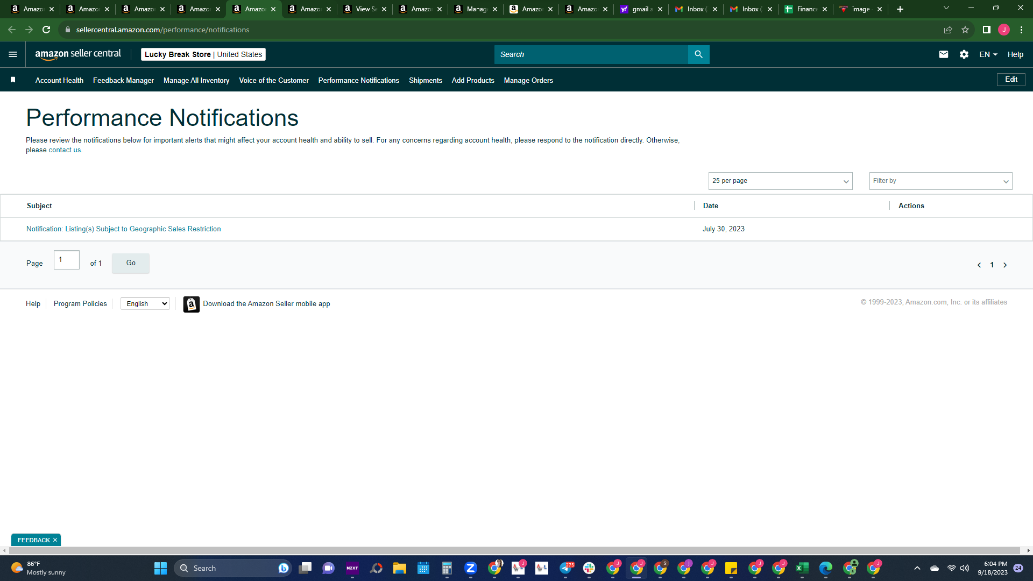The height and width of the screenshot is (581, 1033).
Task: Open the EN language dropdown
Action: coord(988,54)
